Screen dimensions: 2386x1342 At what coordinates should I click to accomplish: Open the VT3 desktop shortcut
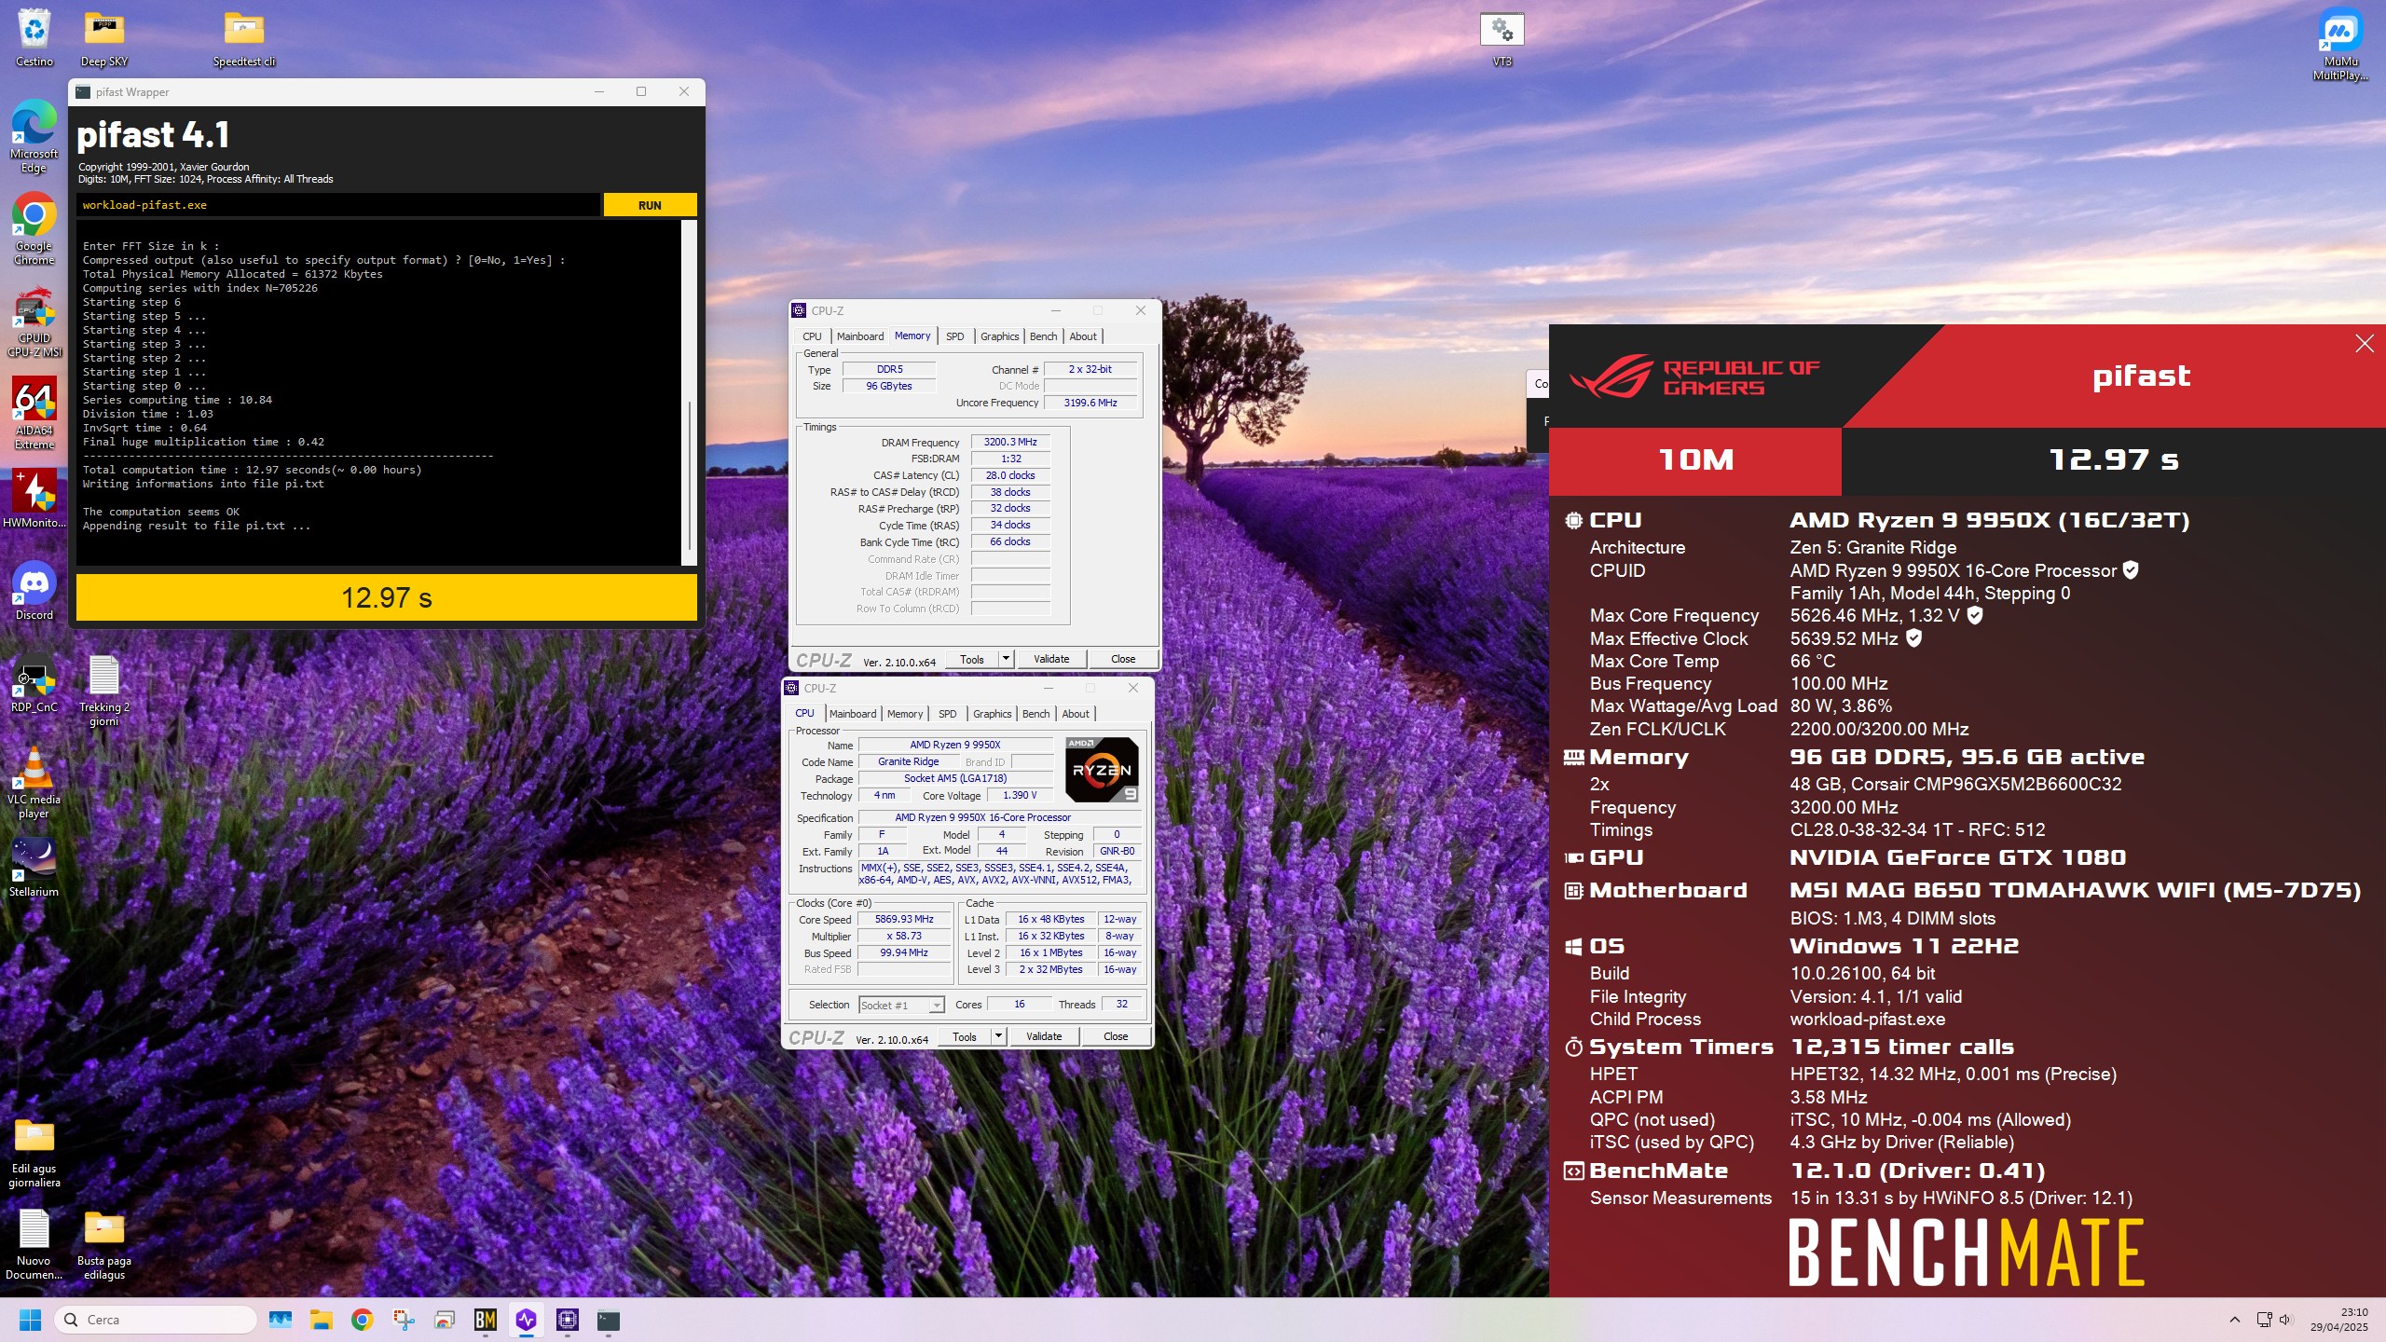[1502, 37]
